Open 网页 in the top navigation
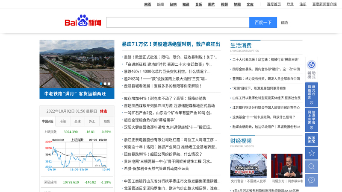Screen dimensions: 342x192 [147, 4]
